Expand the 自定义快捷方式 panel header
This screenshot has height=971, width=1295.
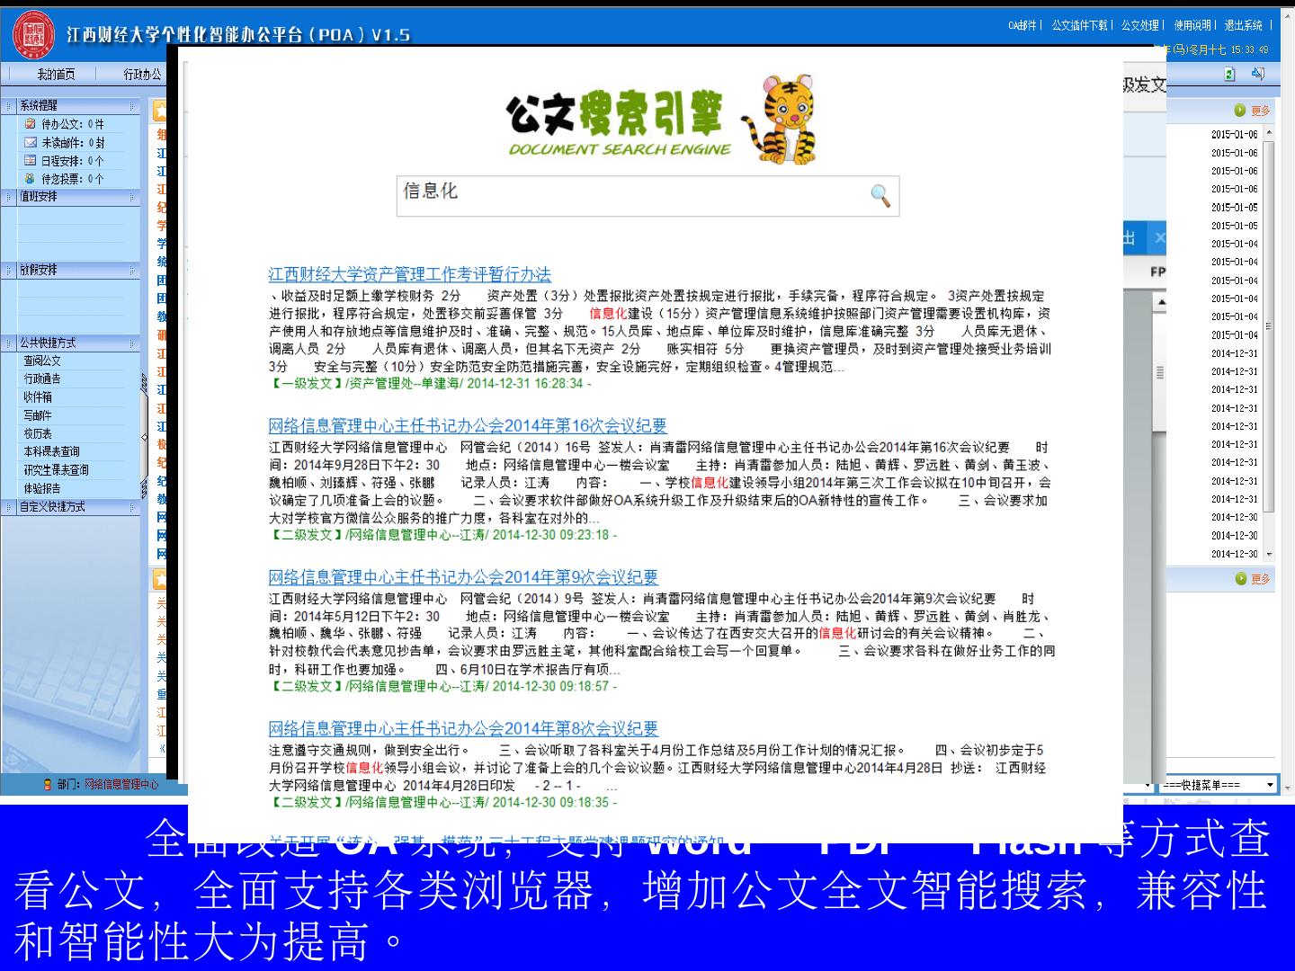pyautogui.click(x=70, y=507)
